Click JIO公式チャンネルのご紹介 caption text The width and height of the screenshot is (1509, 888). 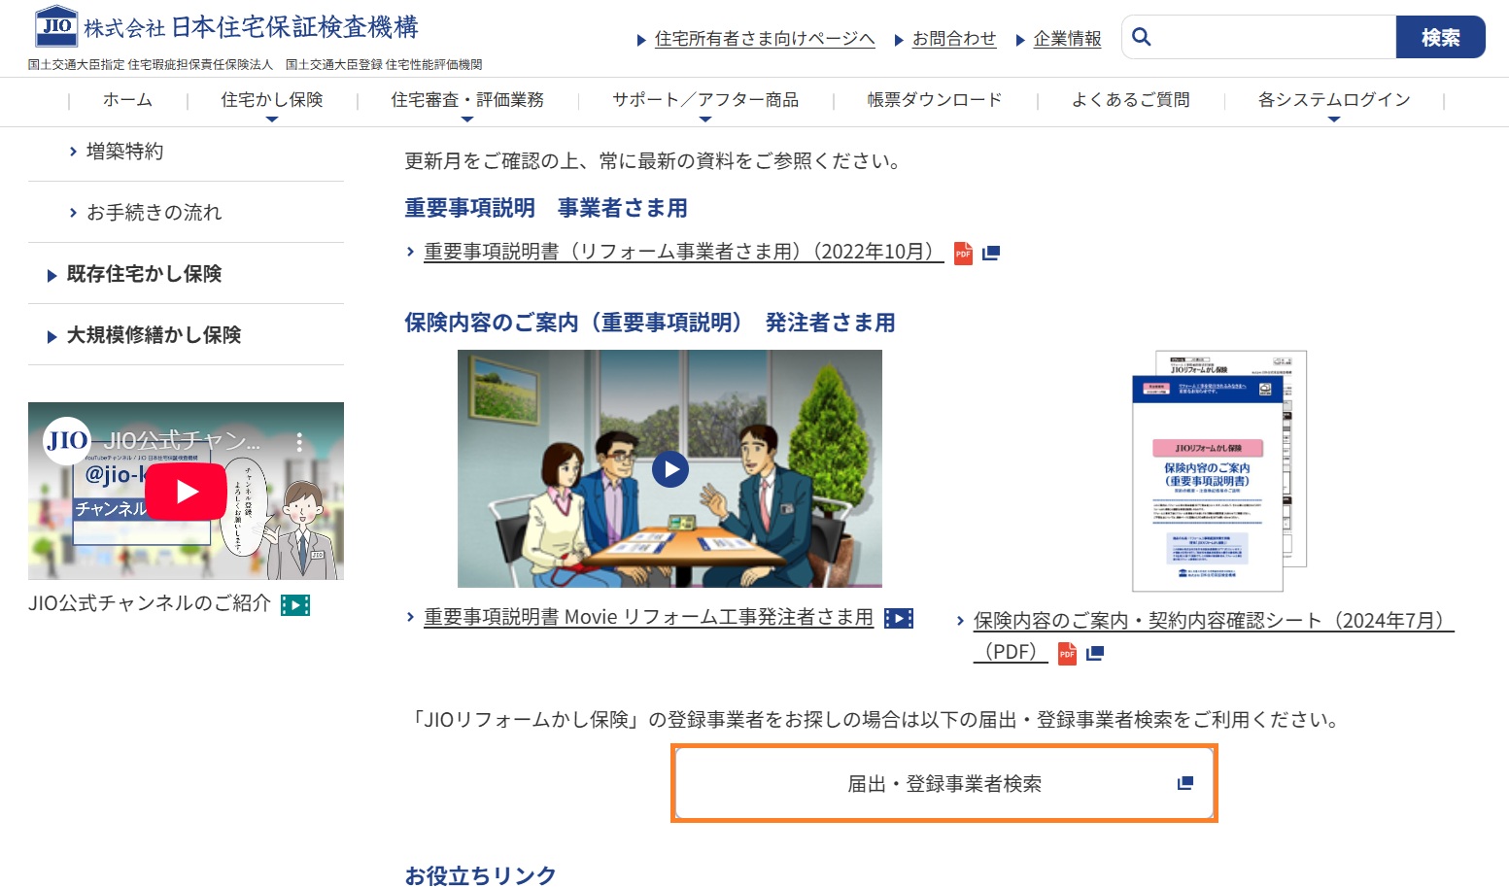[150, 603]
